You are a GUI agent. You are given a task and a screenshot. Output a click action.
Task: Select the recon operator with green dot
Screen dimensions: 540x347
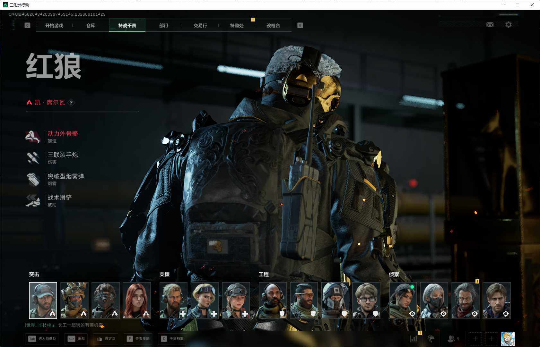pyautogui.click(x=403, y=300)
